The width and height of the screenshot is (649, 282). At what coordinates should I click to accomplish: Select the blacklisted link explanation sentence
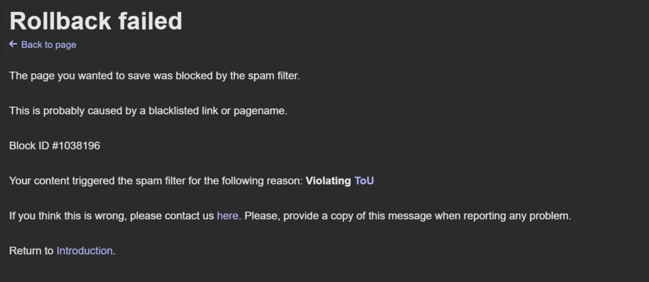click(x=148, y=110)
